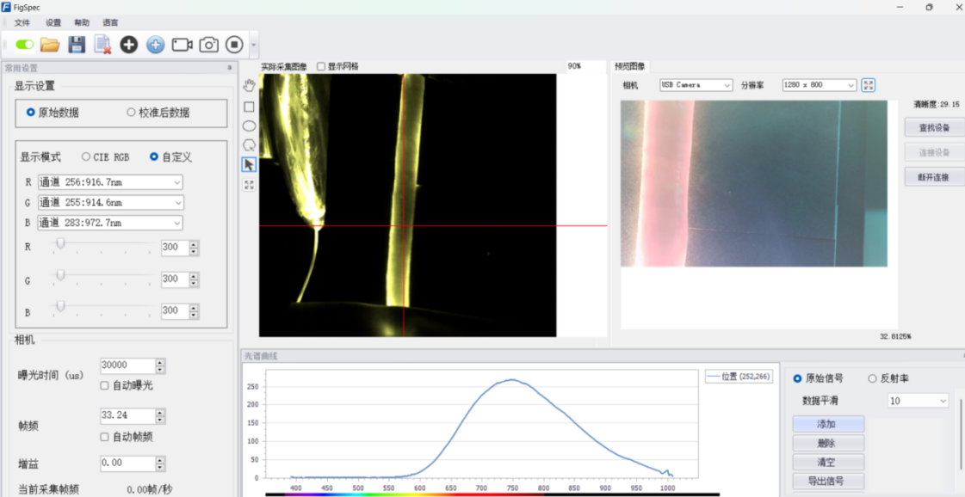
Task: Select the ellipse selection tool
Action: tap(249, 126)
